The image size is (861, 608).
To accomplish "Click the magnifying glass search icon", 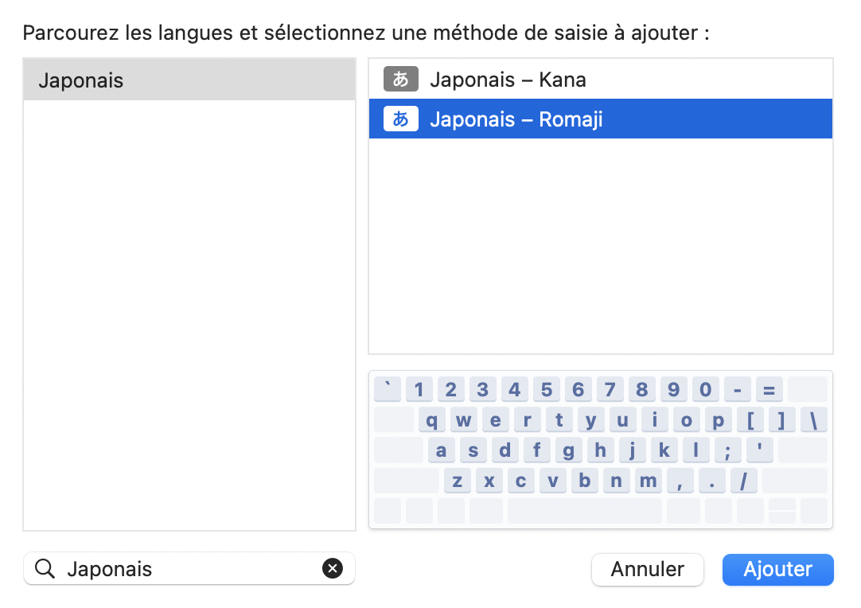I will pos(45,569).
